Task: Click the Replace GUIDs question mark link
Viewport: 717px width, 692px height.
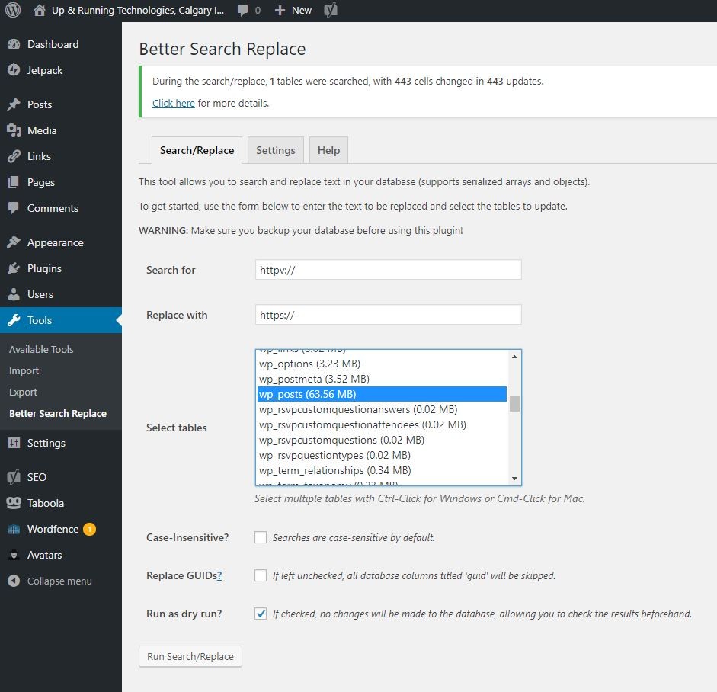Action: [219, 576]
